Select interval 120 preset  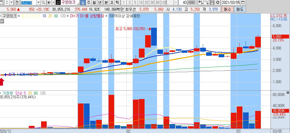click(164, 3)
